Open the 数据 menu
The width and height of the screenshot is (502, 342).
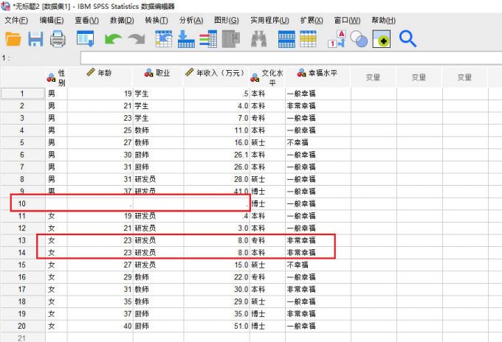tap(122, 21)
